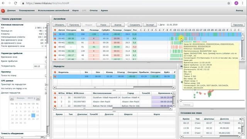Screen dimensions: 247x139
Task: Toggle the Не считать км перед и по checkbox
Action: pyautogui.click(x=46, y=89)
